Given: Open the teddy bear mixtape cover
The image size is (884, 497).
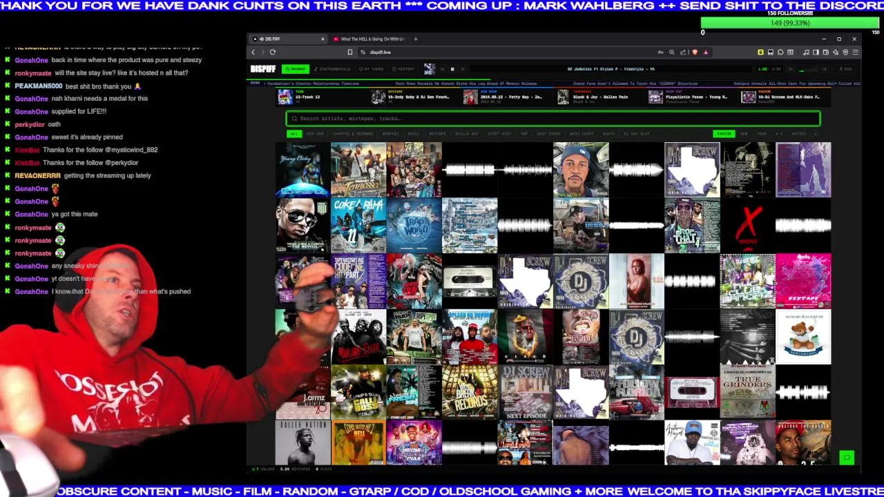Looking at the screenshot, I should (x=803, y=336).
